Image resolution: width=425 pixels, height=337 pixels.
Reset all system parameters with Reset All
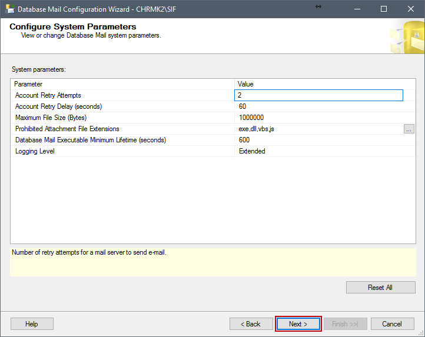pyautogui.click(x=380, y=288)
